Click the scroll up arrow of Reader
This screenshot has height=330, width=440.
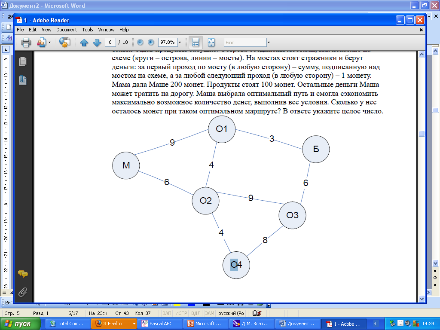[x=422, y=55]
